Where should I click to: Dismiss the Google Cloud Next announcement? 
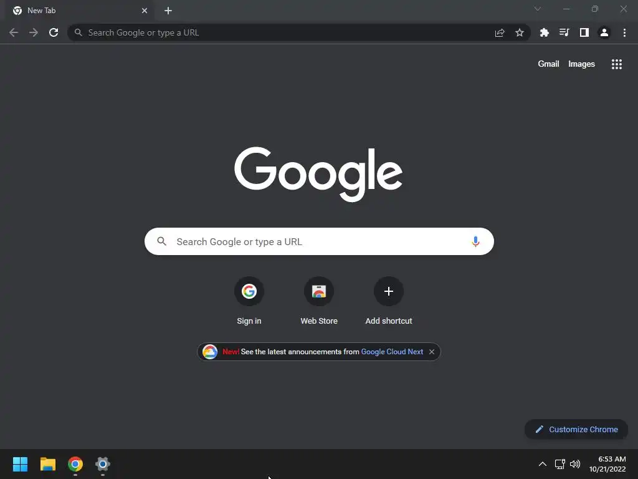tap(432, 352)
